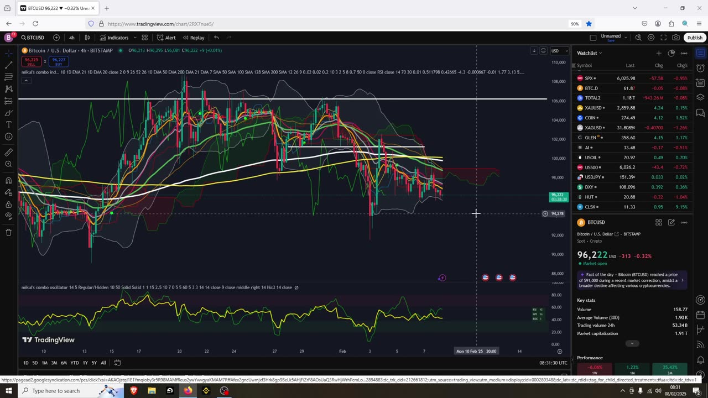Select the Fibonacci retracement tool
Screen dimensions: 708x398
[x=8, y=77]
